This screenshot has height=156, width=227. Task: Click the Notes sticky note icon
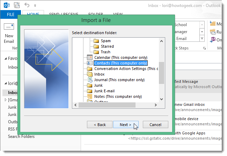[x=90, y=96]
